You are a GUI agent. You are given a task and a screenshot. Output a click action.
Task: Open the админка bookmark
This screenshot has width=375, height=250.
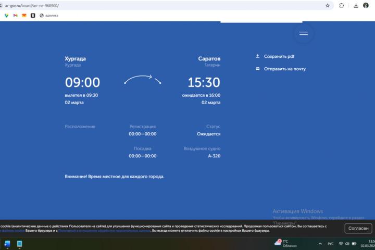coord(49,16)
